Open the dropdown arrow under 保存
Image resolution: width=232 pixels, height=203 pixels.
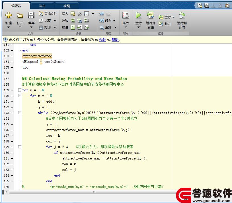31,27
